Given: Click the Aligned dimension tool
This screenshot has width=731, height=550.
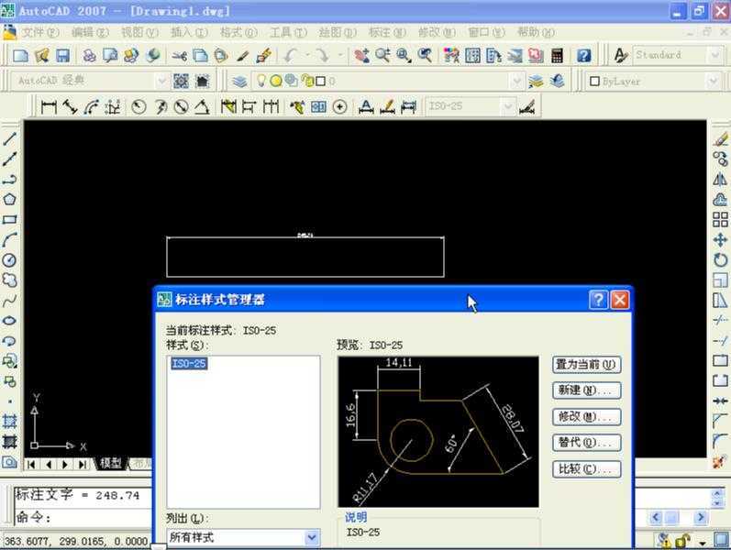Looking at the screenshot, I should click(x=70, y=107).
